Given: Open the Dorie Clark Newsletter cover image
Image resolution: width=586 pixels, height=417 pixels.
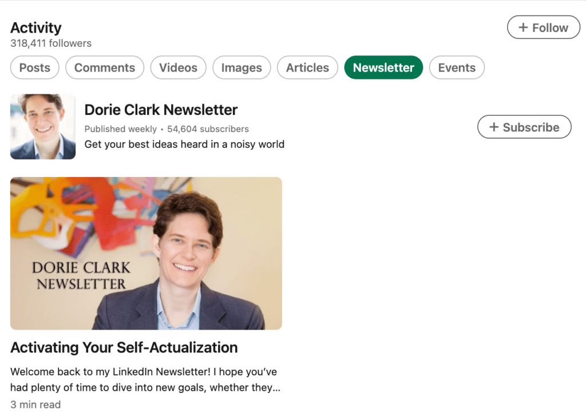Looking at the screenshot, I should click(x=146, y=253).
